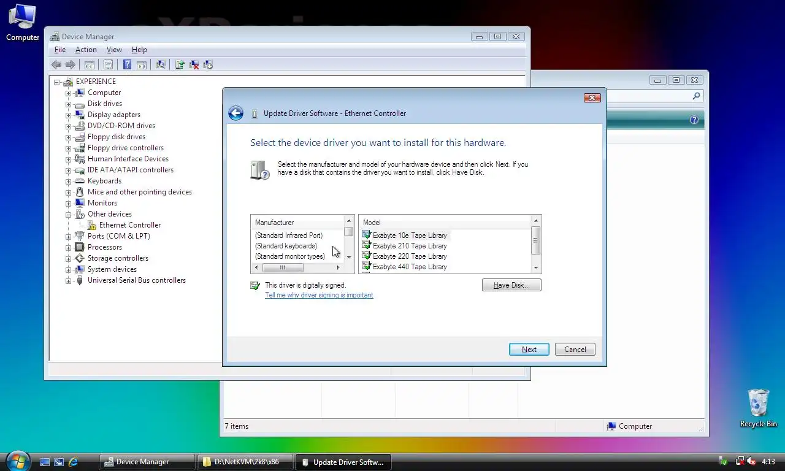Expand the Storage controllers node
785x471 pixels.
coord(69,258)
